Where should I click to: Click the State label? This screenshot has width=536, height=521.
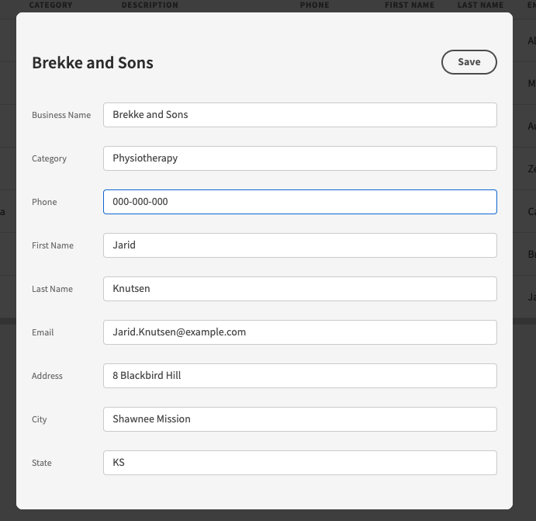coord(42,463)
